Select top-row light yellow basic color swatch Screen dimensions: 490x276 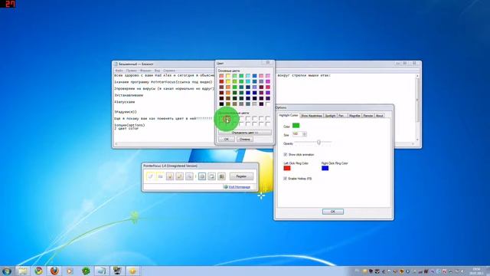coord(228,76)
